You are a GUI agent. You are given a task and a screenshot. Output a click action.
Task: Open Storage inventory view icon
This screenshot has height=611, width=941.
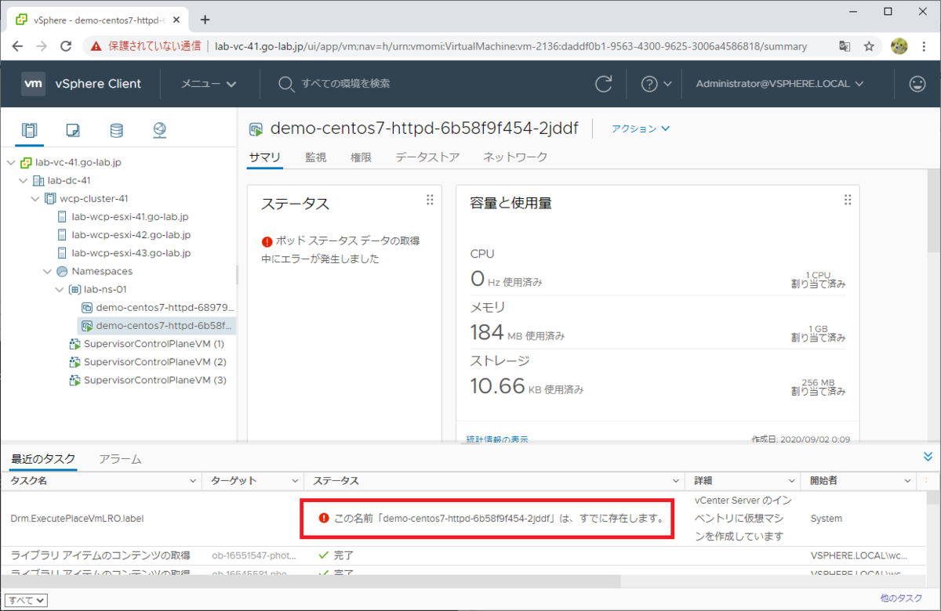point(116,130)
